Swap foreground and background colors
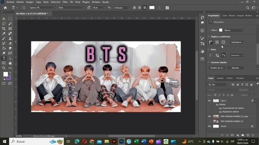The image size is (259, 145). (x=10, y=72)
